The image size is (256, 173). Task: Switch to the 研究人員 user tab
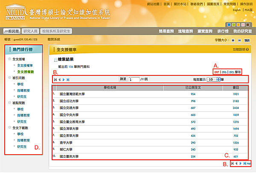(30, 31)
